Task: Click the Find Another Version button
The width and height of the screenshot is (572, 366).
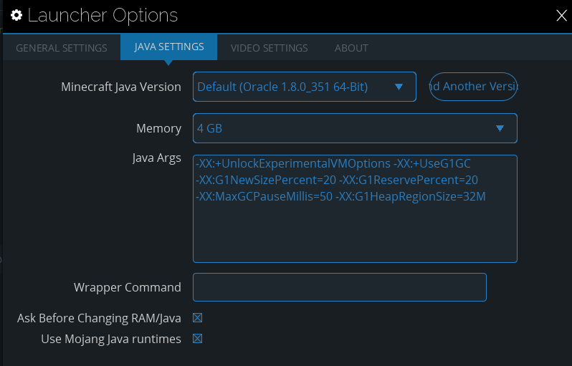Action: (x=473, y=87)
